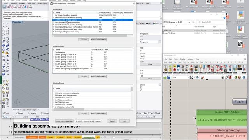
Task: Open the Grasshopper Solution menu
Action: pos(190,59)
